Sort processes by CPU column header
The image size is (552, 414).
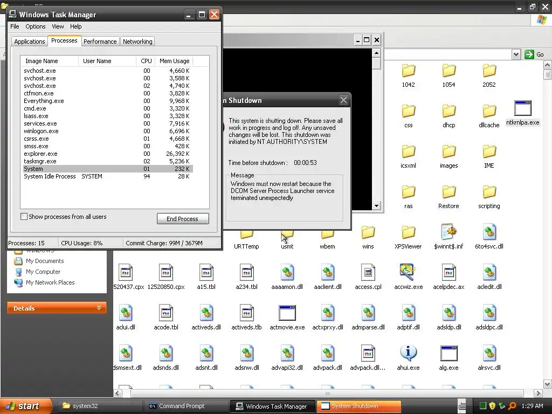click(146, 61)
